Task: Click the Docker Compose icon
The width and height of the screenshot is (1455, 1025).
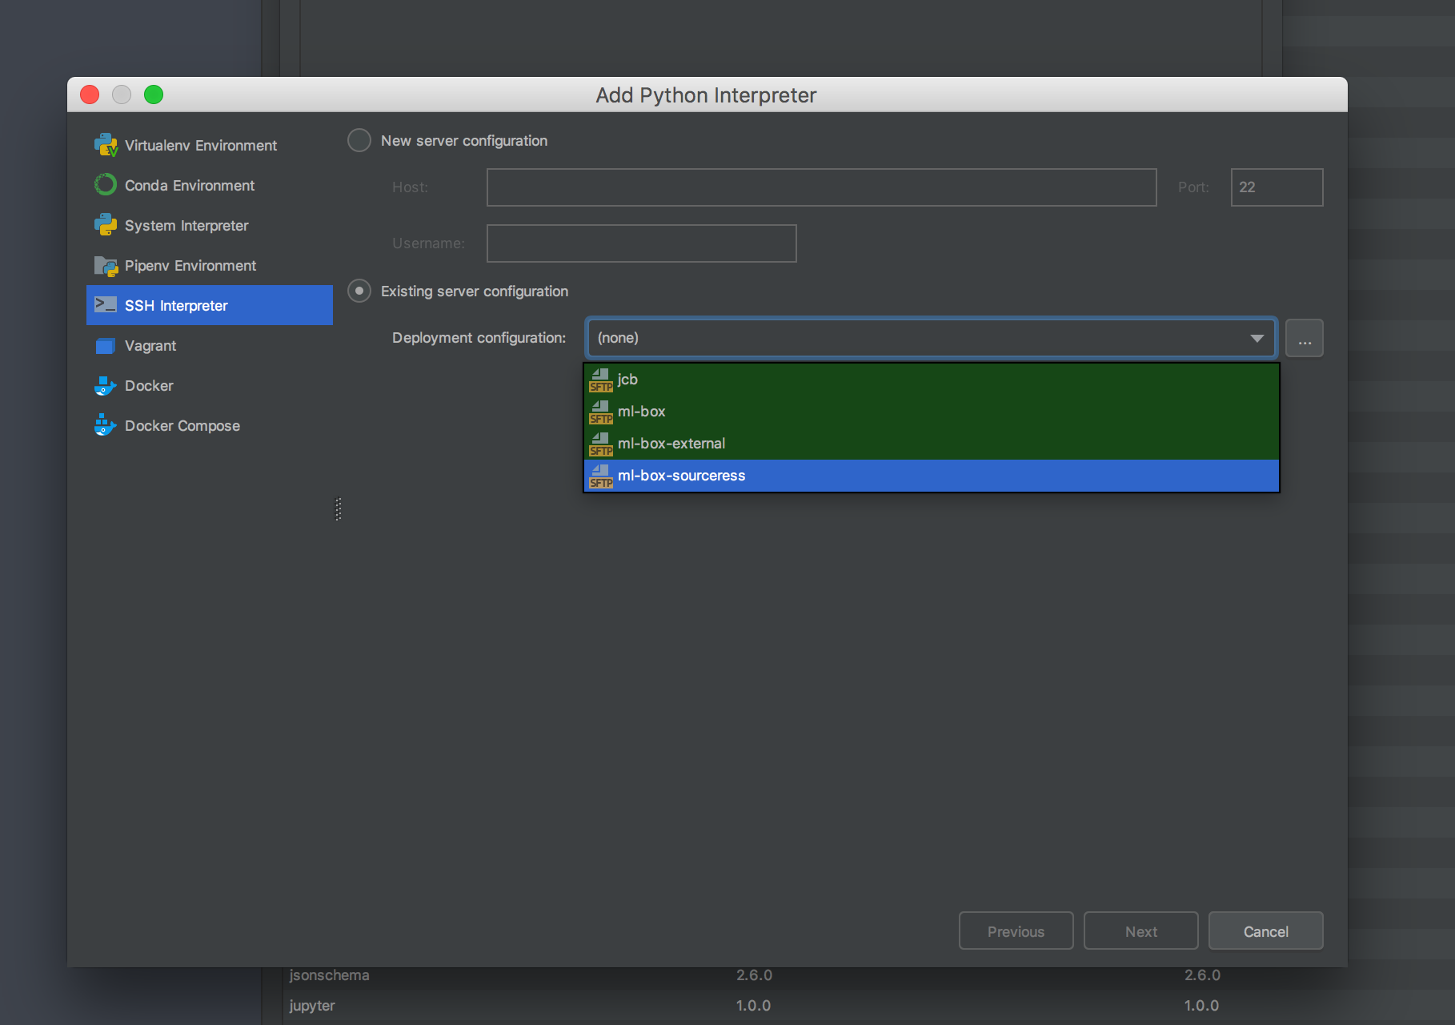Action: click(x=106, y=425)
